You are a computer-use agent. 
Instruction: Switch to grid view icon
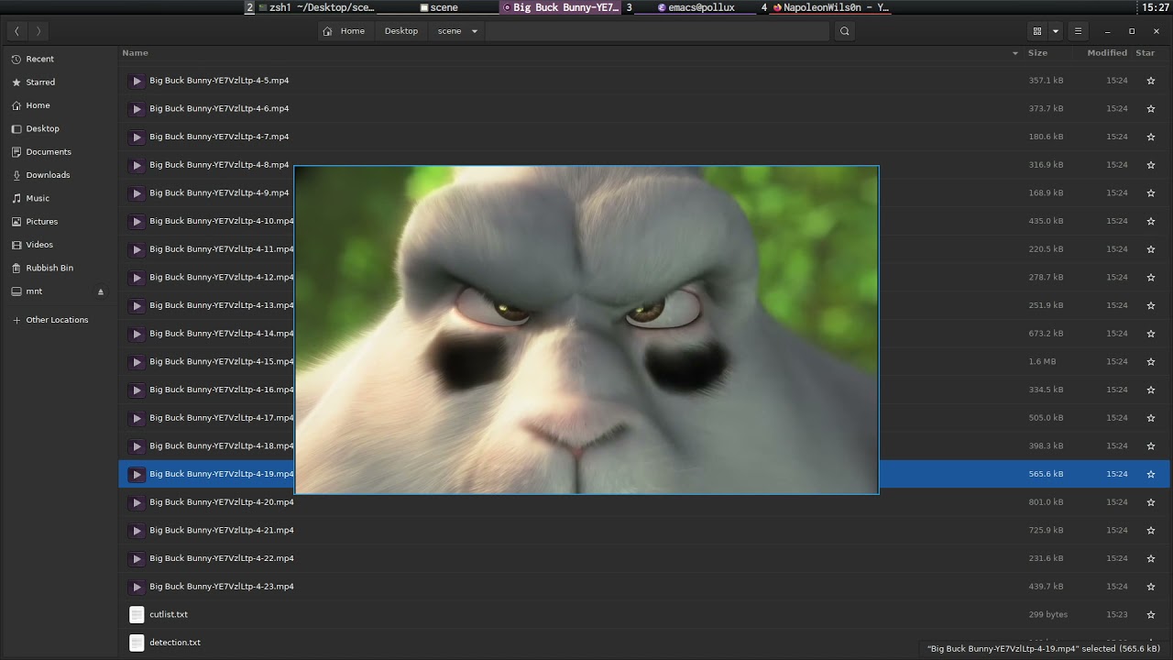click(1037, 31)
